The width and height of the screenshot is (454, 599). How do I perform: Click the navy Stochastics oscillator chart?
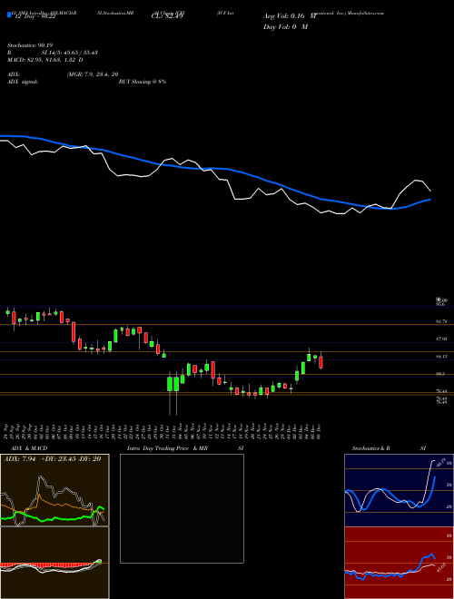pos(399,490)
